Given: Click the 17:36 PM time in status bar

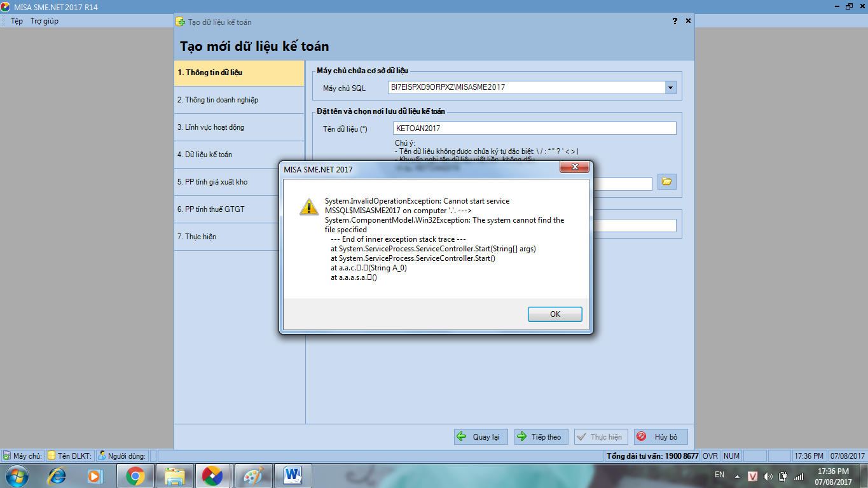Looking at the screenshot, I should (x=809, y=456).
